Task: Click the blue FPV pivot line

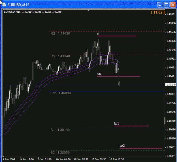Action: pyautogui.click(x=107, y=91)
